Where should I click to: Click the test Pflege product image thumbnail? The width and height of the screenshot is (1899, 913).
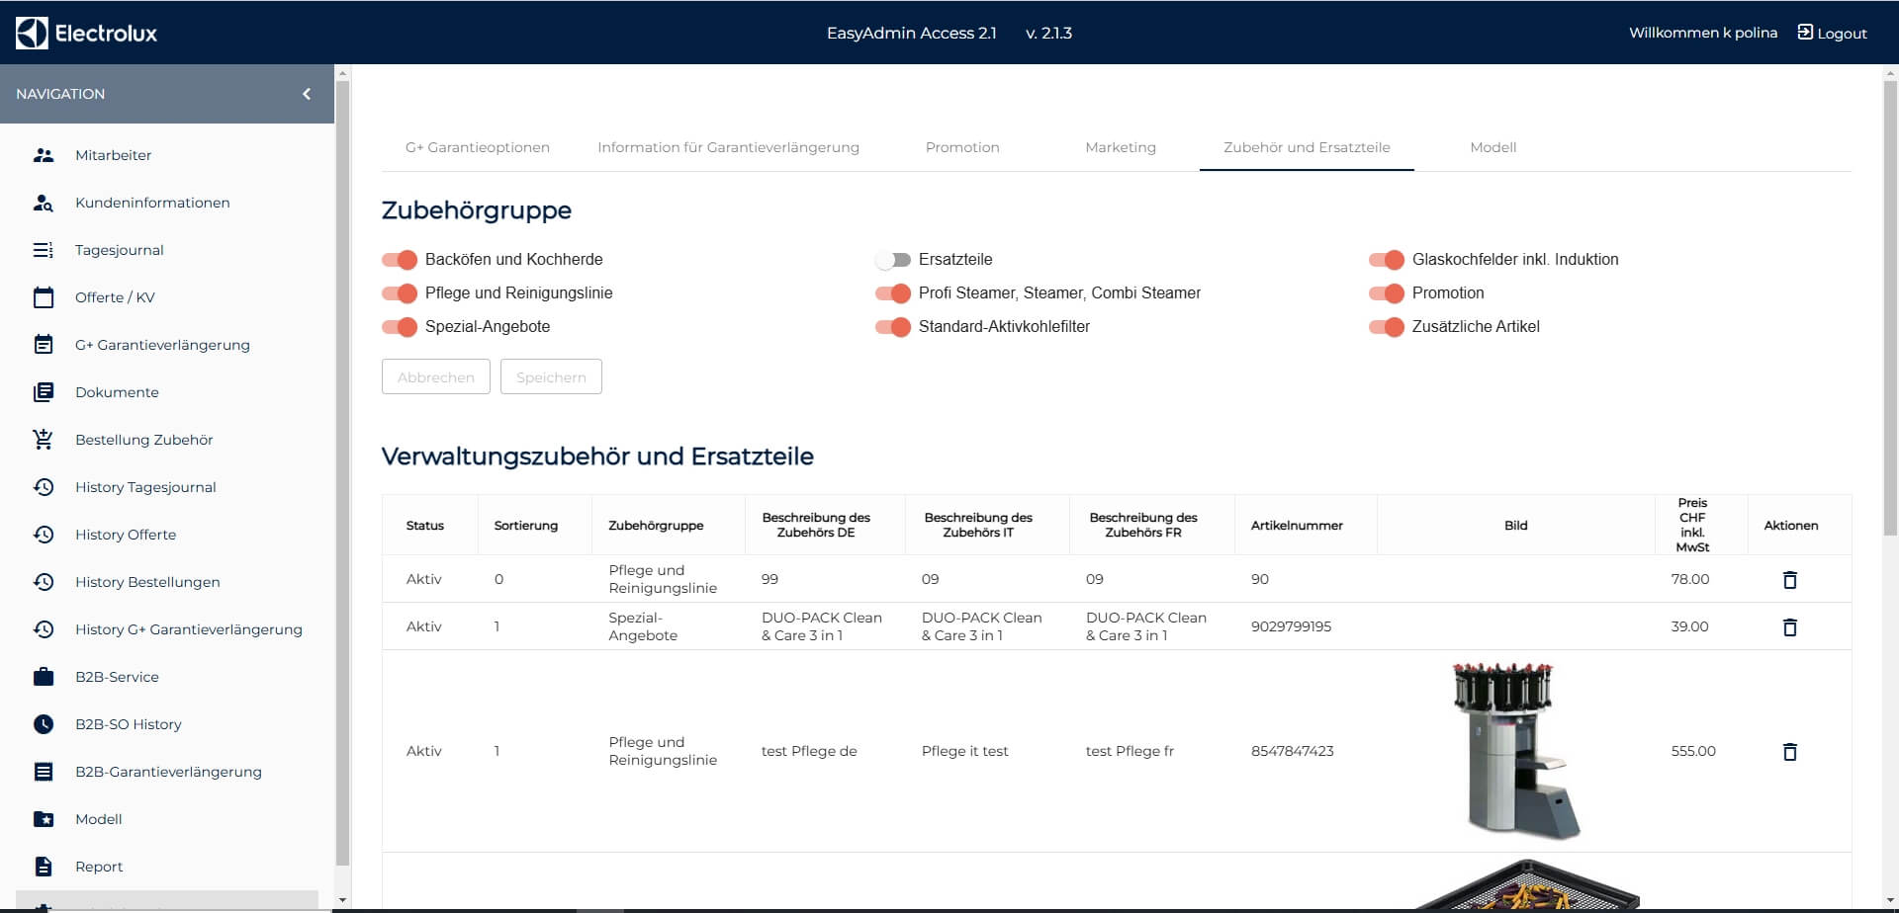point(1514,751)
